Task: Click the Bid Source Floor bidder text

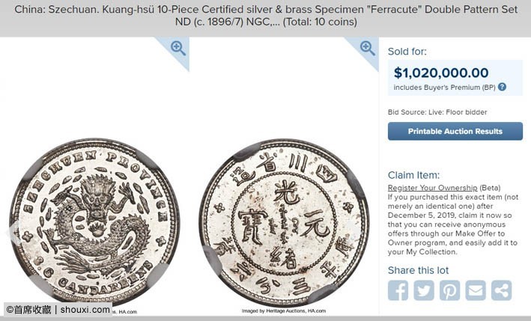Action: (x=437, y=112)
